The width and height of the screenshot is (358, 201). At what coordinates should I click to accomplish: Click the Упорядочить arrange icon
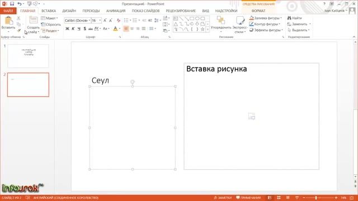coord(221,20)
